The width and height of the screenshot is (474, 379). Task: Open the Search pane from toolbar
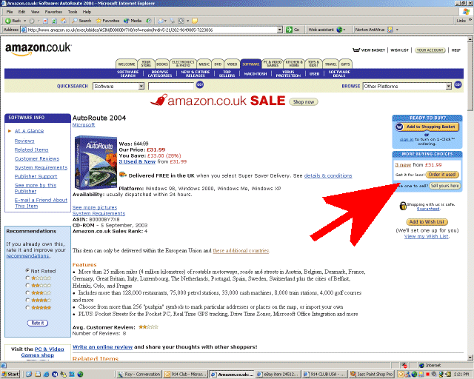81,21
